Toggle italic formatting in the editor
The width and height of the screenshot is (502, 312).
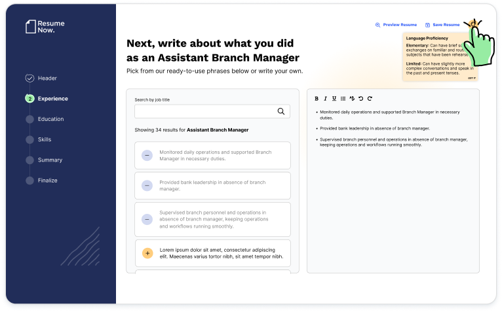pos(326,99)
